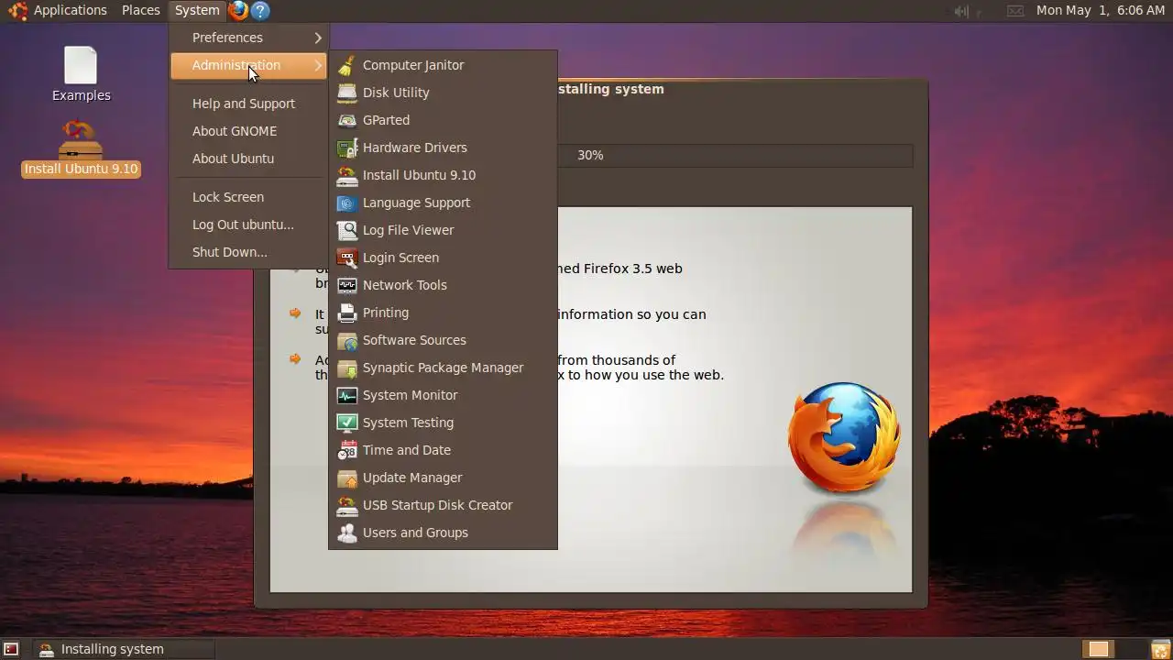Launch Update Manager
The width and height of the screenshot is (1173, 660).
tap(443, 478)
